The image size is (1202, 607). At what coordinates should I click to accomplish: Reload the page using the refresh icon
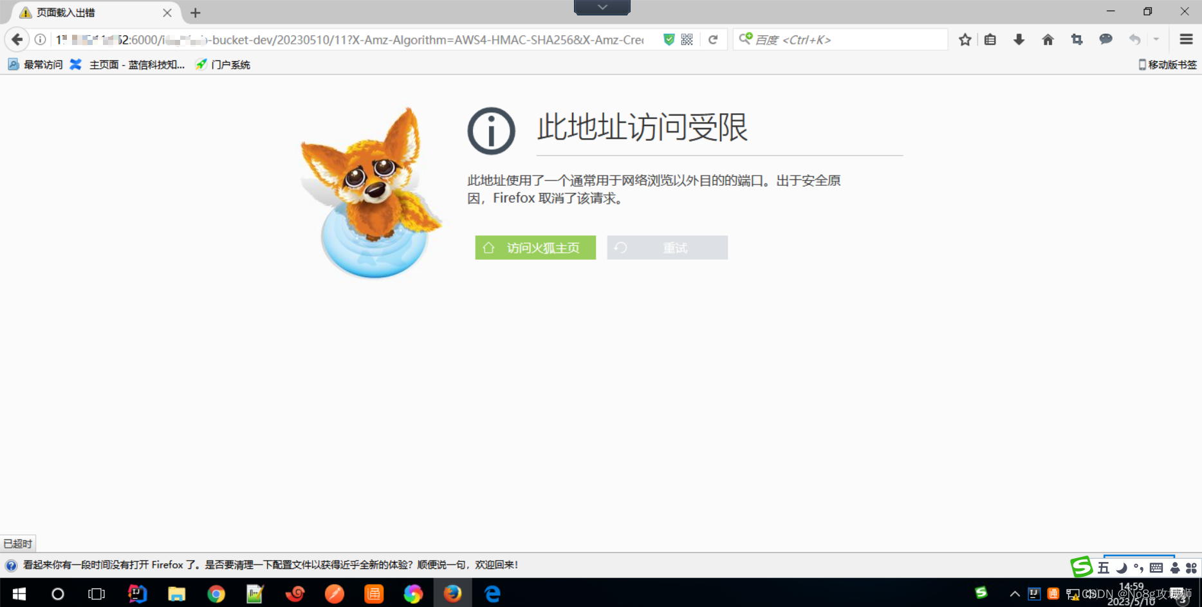[713, 40]
